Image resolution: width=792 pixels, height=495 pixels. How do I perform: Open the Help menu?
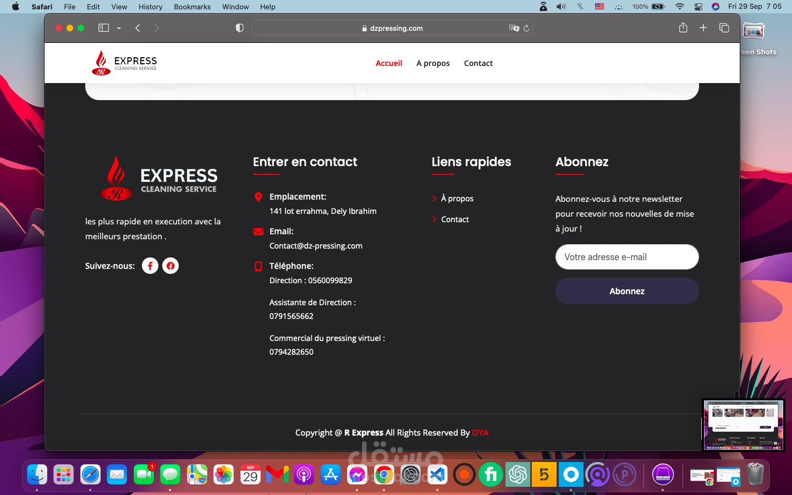pyautogui.click(x=268, y=7)
